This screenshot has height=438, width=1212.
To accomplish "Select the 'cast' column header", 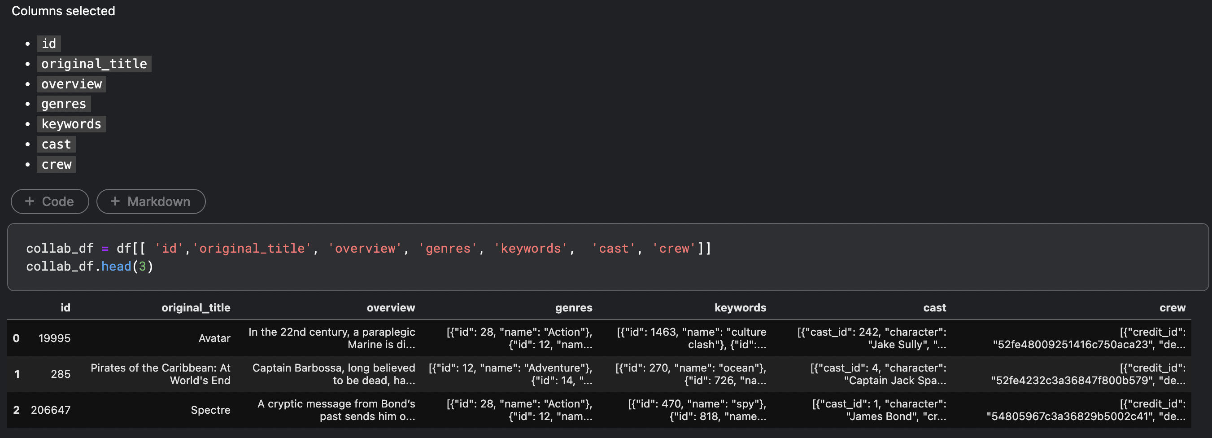I will pyautogui.click(x=934, y=307).
